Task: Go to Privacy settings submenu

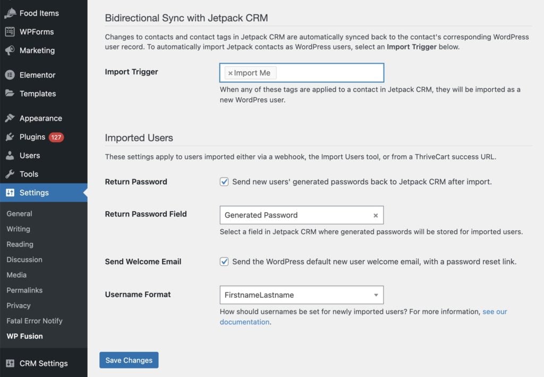Action: 19,305
